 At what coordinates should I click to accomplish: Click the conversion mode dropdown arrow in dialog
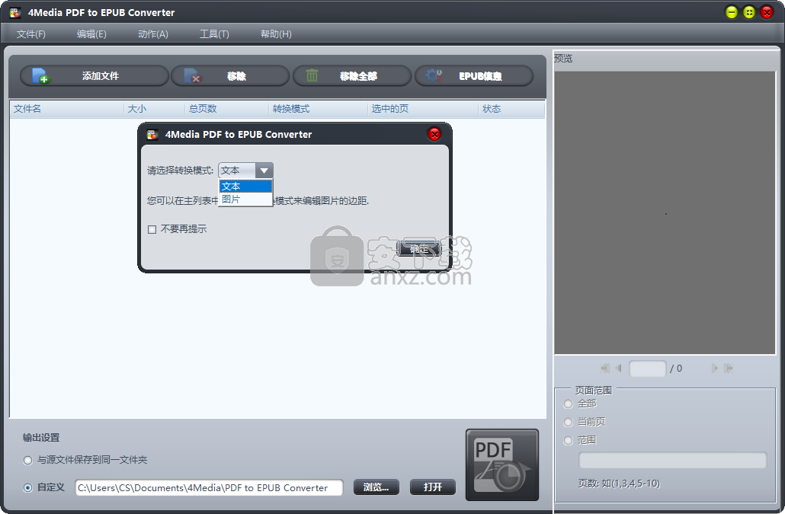[264, 171]
